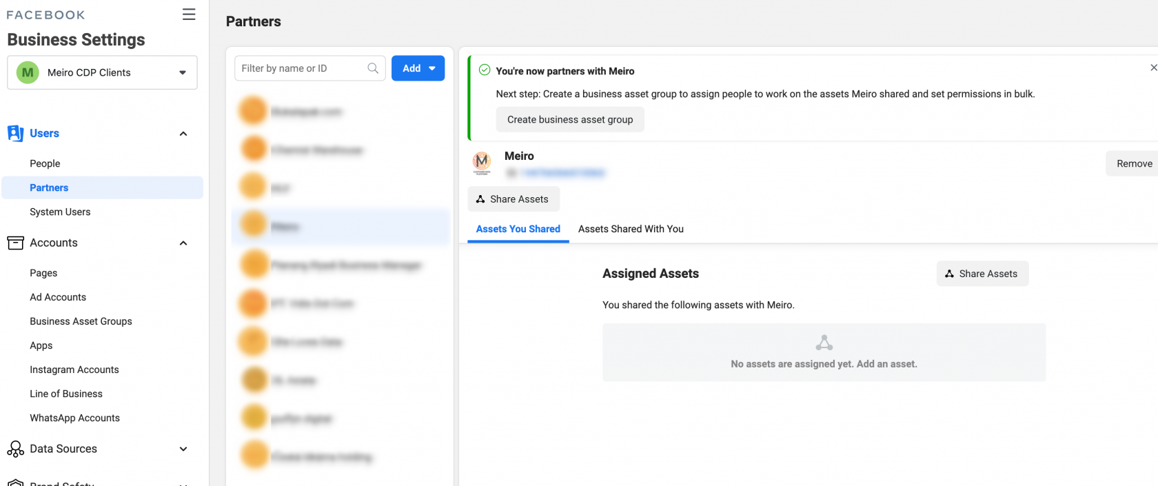
Task: Click the Users section label
Action: point(44,133)
